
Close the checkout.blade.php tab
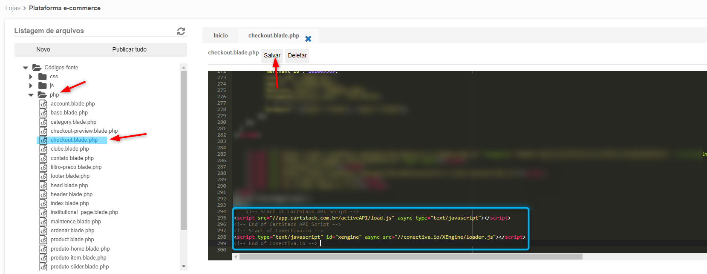[308, 39]
